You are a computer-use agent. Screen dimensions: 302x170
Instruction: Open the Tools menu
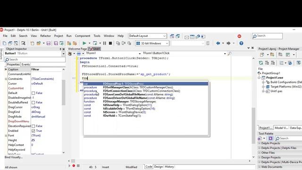click(97, 36)
